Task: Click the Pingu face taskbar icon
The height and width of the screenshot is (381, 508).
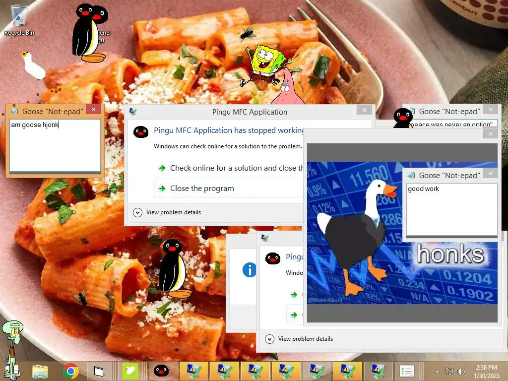Action: pyautogui.click(x=161, y=371)
